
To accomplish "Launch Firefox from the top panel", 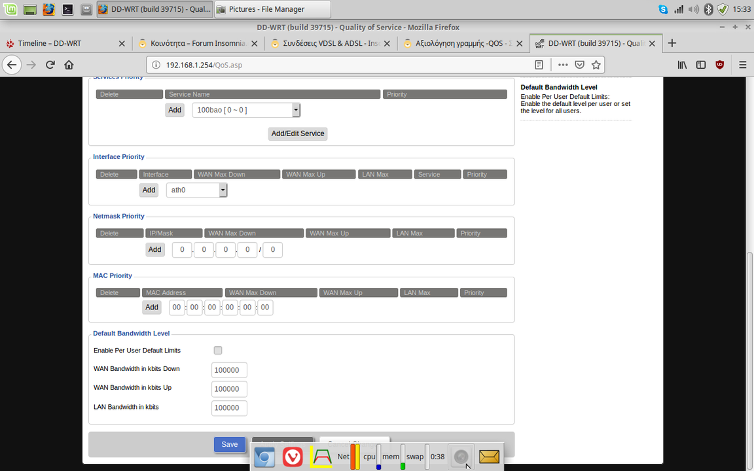I will point(48,9).
